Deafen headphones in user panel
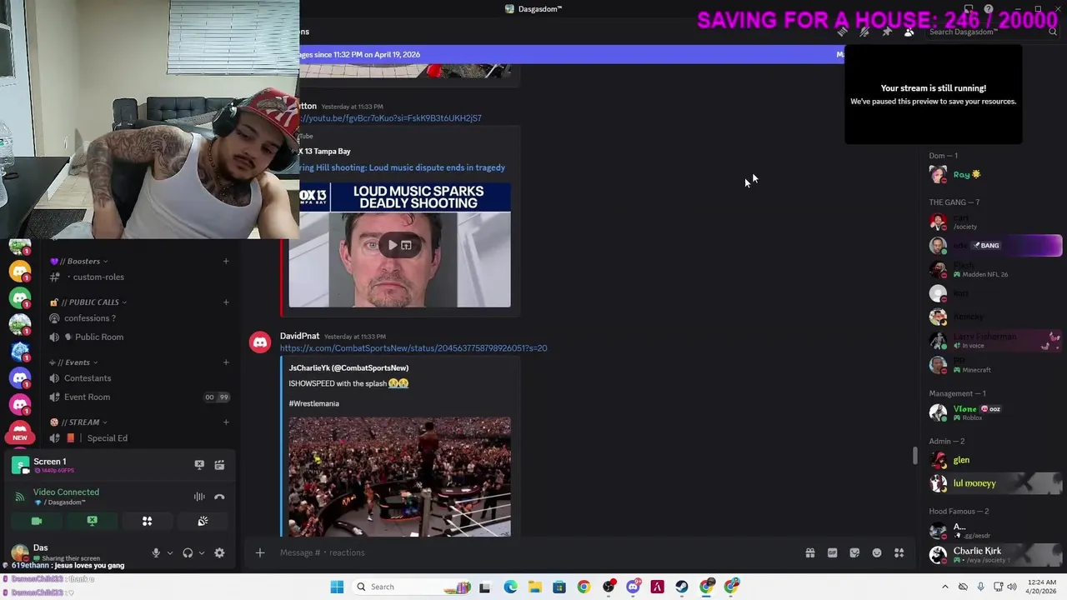Screen dimensions: 1067x600 (188, 552)
